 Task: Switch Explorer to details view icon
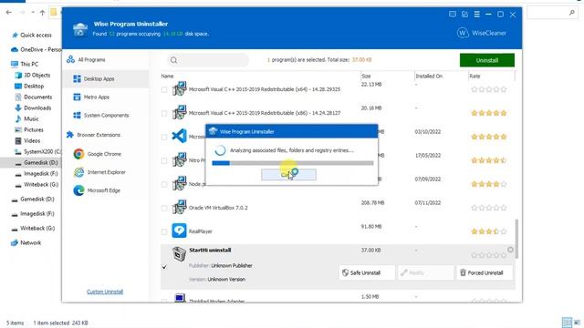(567, 323)
